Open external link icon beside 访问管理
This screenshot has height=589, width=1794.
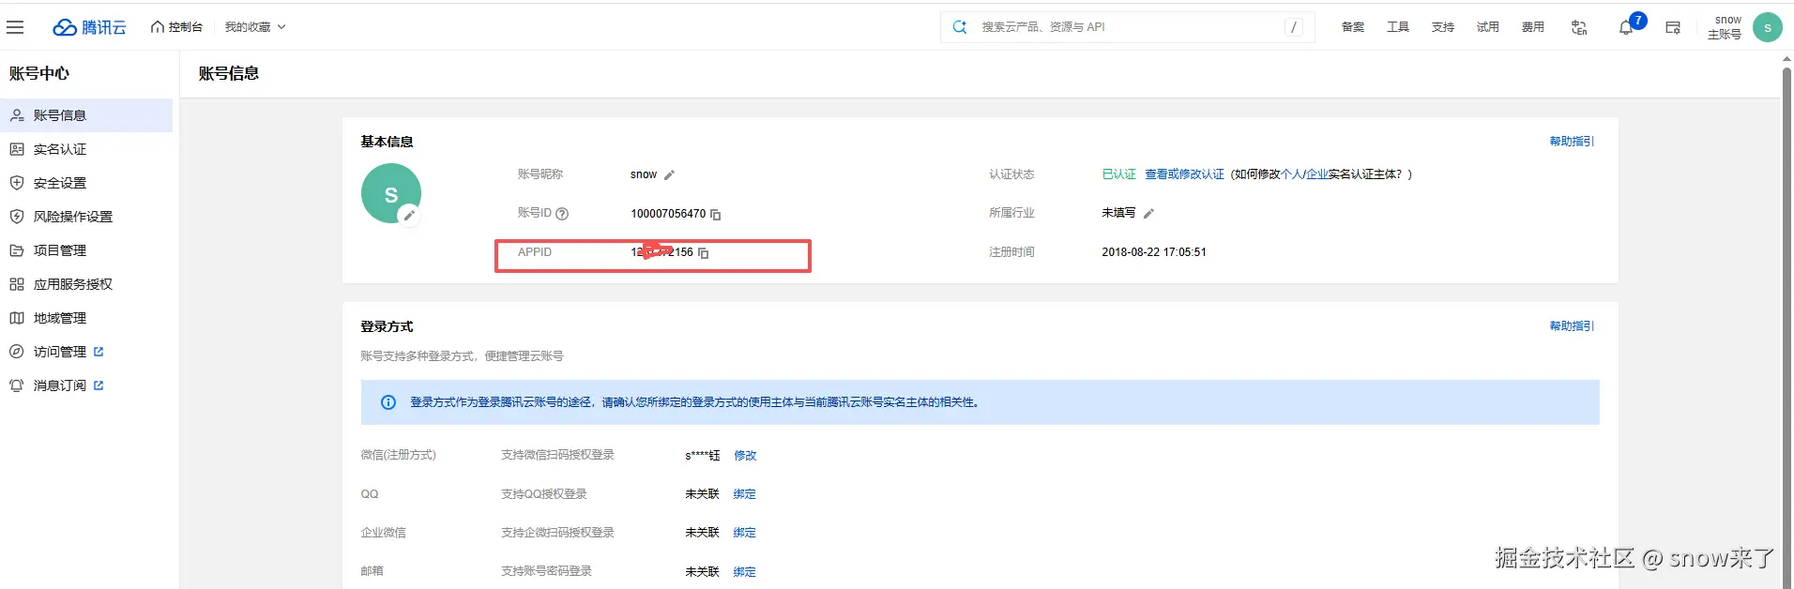(x=99, y=352)
